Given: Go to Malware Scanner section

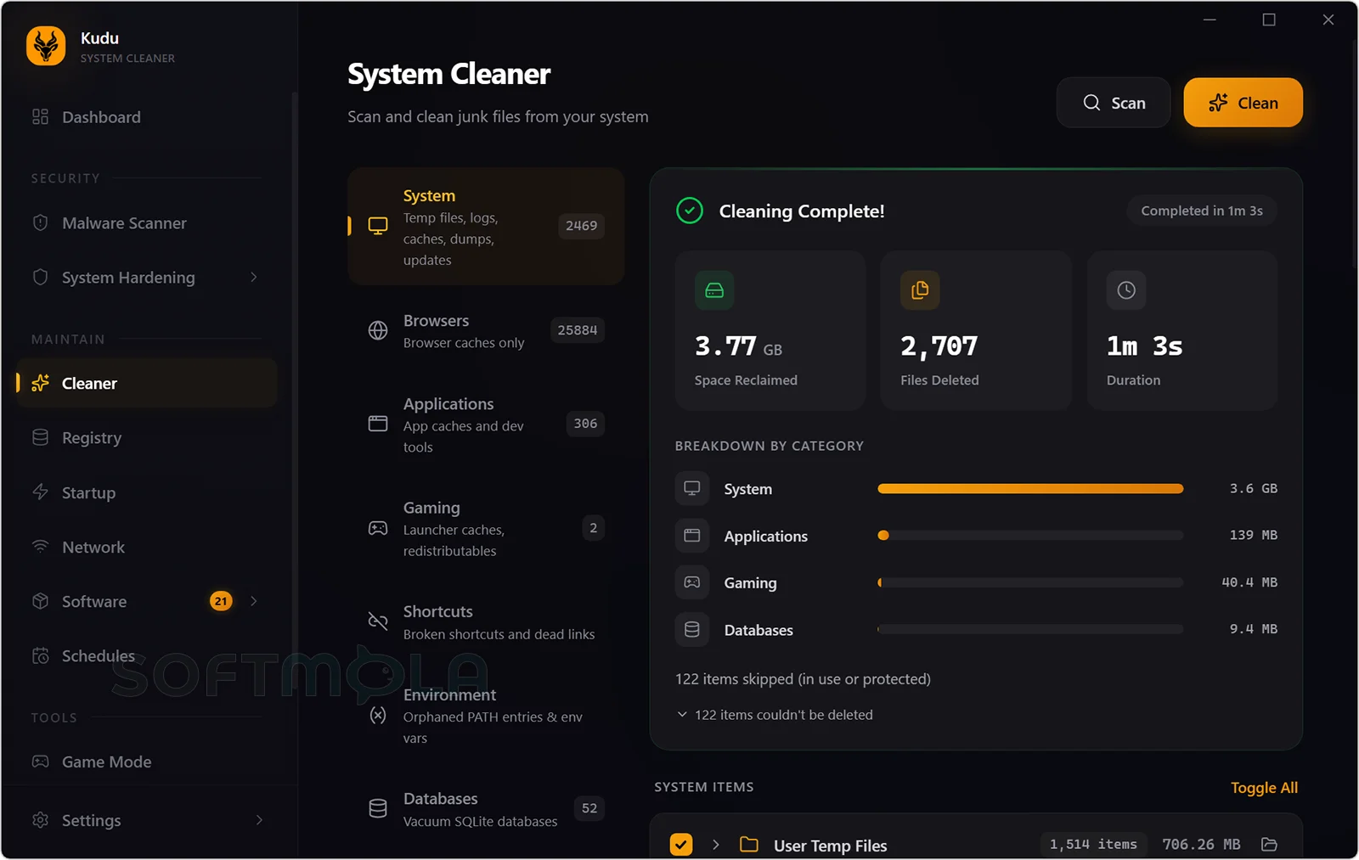Looking at the screenshot, I should [146, 223].
